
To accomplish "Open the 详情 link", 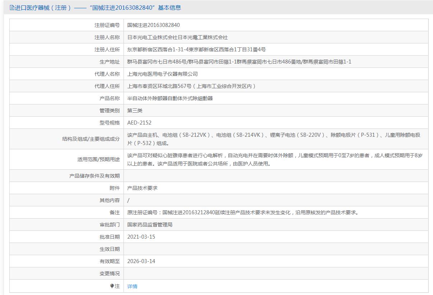I will [x=132, y=286].
